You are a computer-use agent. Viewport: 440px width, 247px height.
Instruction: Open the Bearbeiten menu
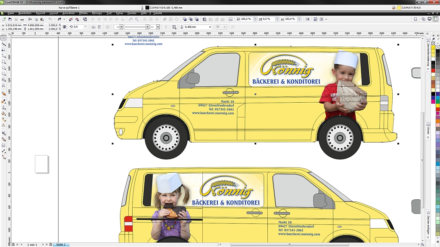(x=25, y=13)
